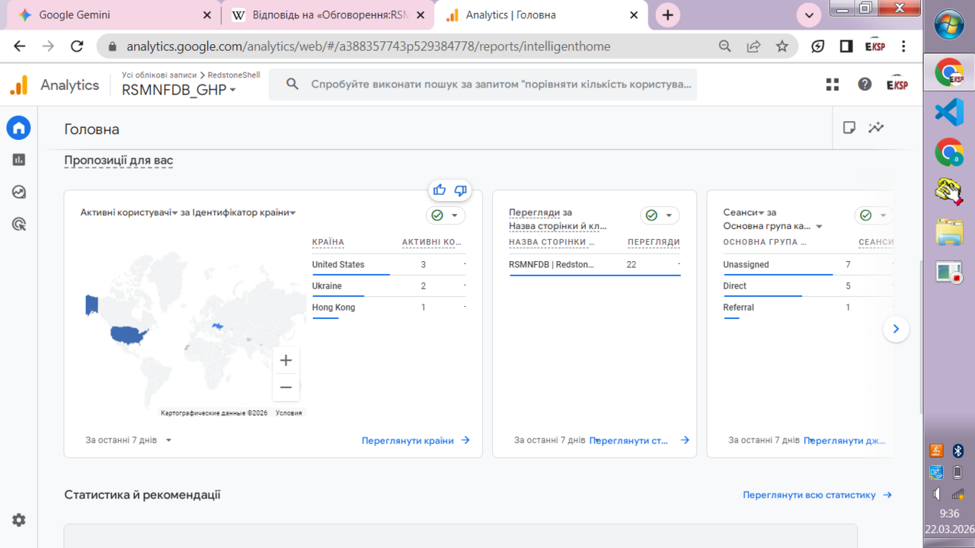Open the status checkmark dropdown on the Сеанси card
The width and height of the screenshot is (975, 548).
pos(874,215)
